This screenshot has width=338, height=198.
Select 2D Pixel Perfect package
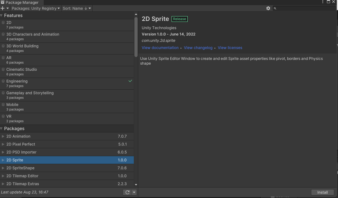pos(67,144)
